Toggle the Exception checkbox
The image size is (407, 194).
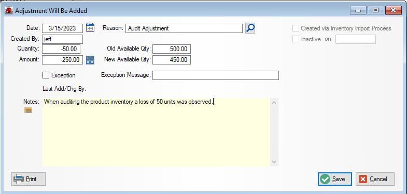coord(46,75)
